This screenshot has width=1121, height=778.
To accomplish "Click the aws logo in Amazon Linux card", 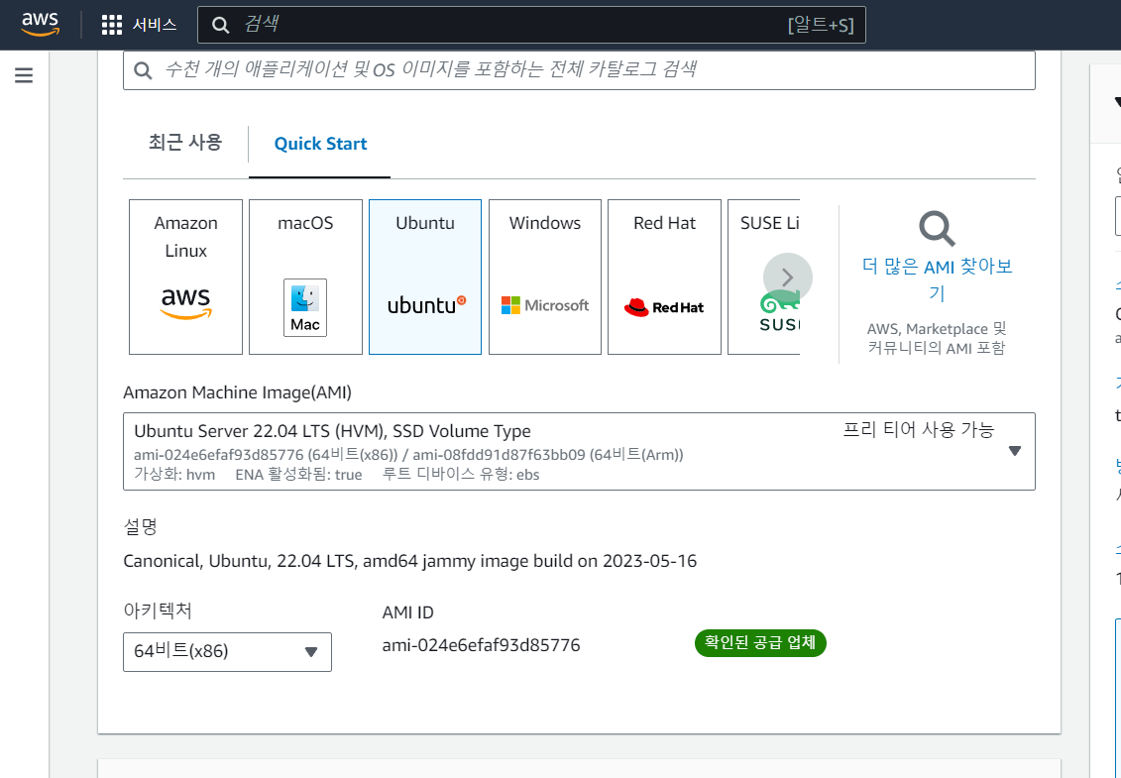I will click(186, 303).
